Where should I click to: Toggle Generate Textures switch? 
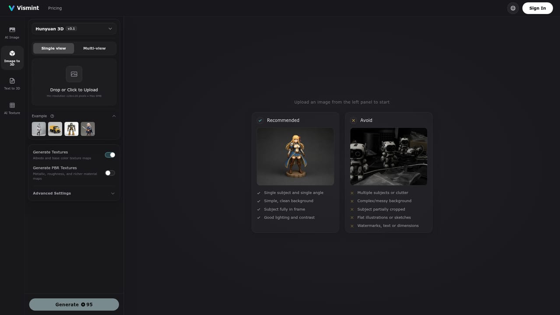coord(110,155)
